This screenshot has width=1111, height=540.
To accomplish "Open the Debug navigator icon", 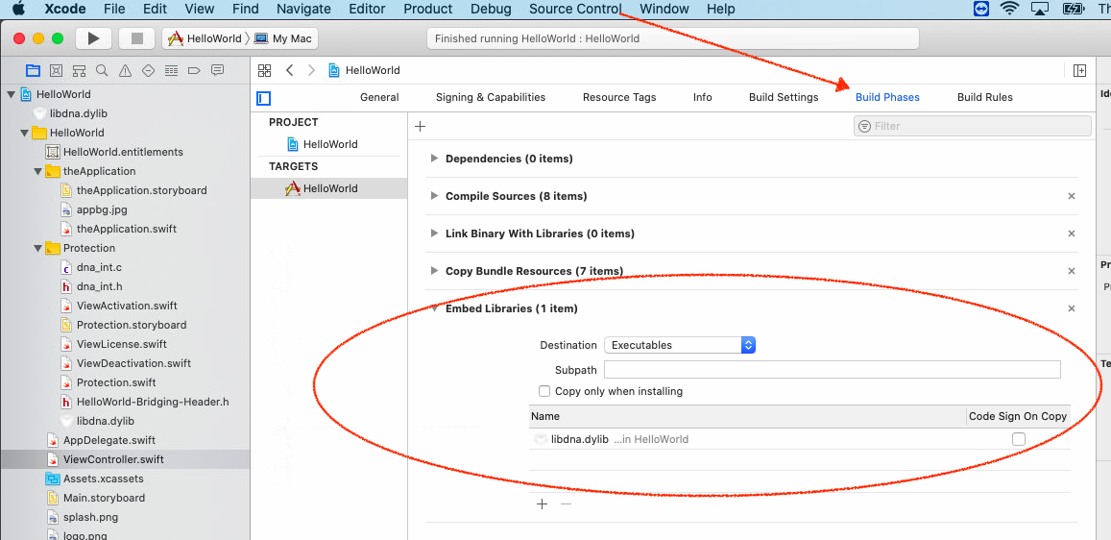I will coord(171,70).
